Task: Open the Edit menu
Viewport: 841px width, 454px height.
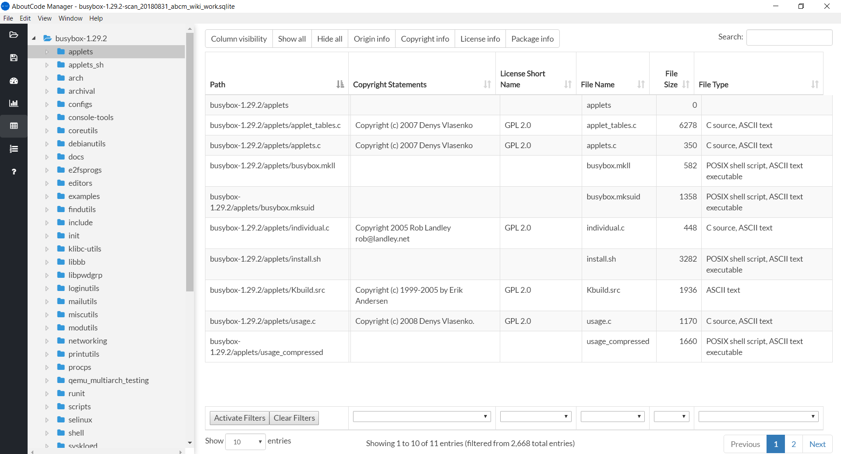Action: pyautogui.click(x=25, y=18)
